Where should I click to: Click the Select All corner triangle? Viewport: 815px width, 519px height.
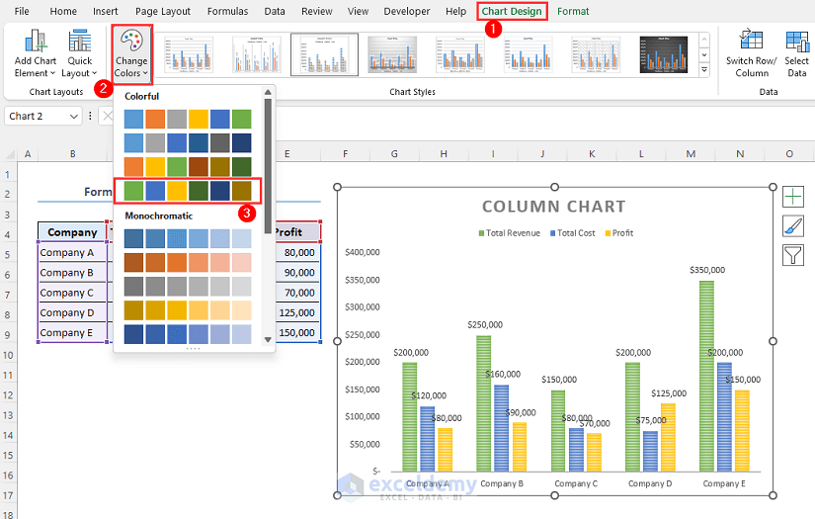click(x=9, y=154)
